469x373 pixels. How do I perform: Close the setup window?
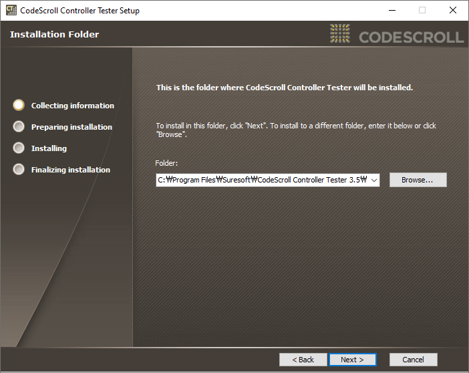pyautogui.click(x=453, y=11)
